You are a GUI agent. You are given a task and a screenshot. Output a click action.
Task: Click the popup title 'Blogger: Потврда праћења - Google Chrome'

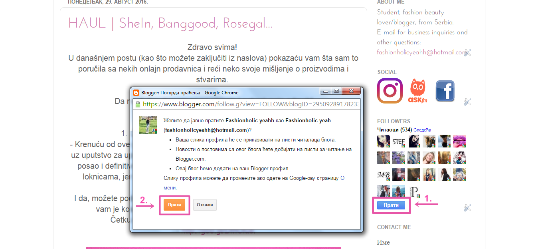coord(190,92)
